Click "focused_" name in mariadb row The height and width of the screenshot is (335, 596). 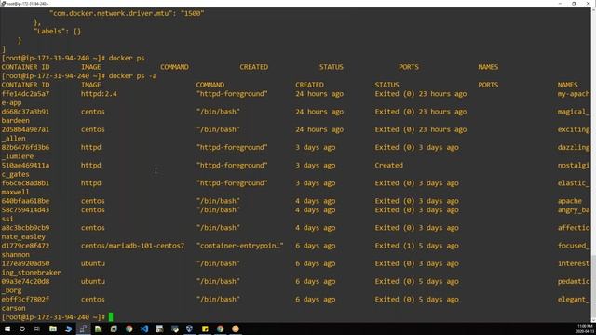tap(574, 246)
